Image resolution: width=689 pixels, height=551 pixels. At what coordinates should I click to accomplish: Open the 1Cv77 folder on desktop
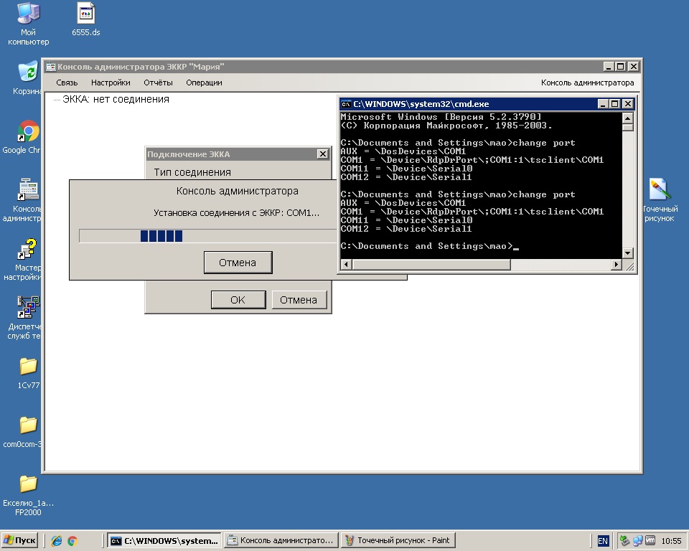tap(28, 367)
